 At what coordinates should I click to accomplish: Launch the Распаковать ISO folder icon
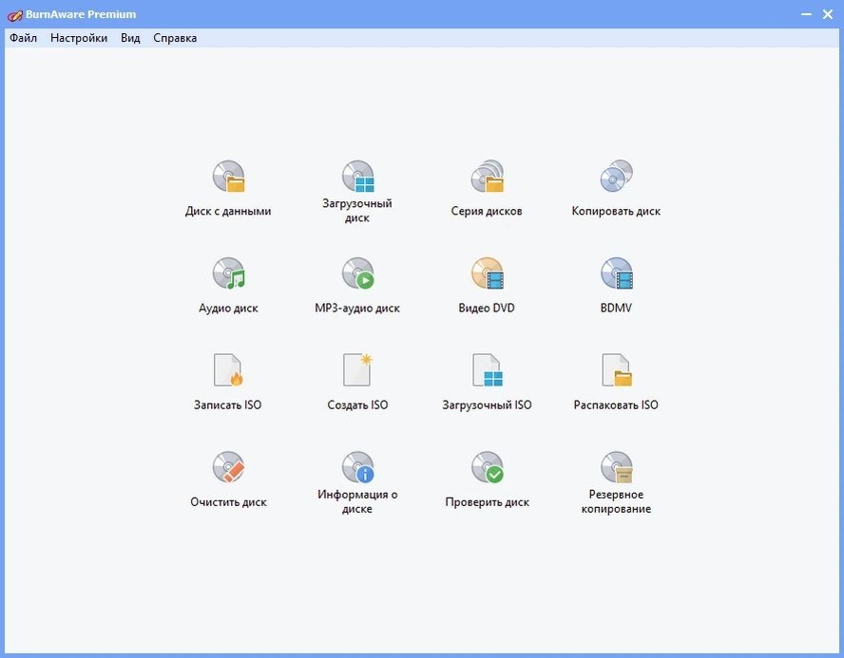[x=616, y=370]
